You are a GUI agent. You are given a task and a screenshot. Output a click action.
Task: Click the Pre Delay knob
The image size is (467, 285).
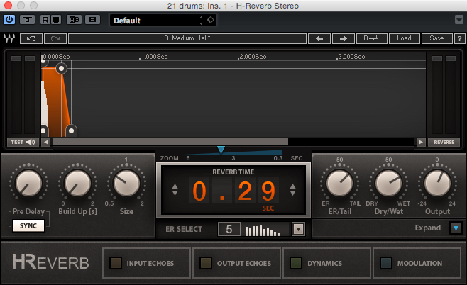(x=28, y=183)
